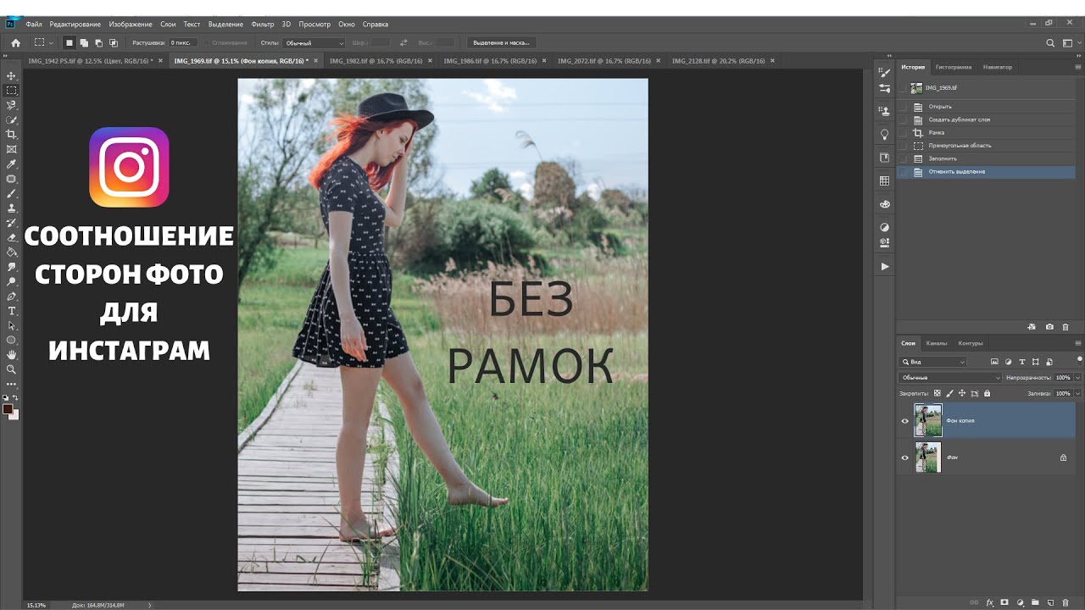
Task: Open the 'Стиль' dropdown set to 'Обычный'
Action: tap(314, 42)
